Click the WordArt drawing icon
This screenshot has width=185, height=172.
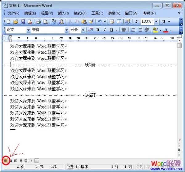coord(128,22)
